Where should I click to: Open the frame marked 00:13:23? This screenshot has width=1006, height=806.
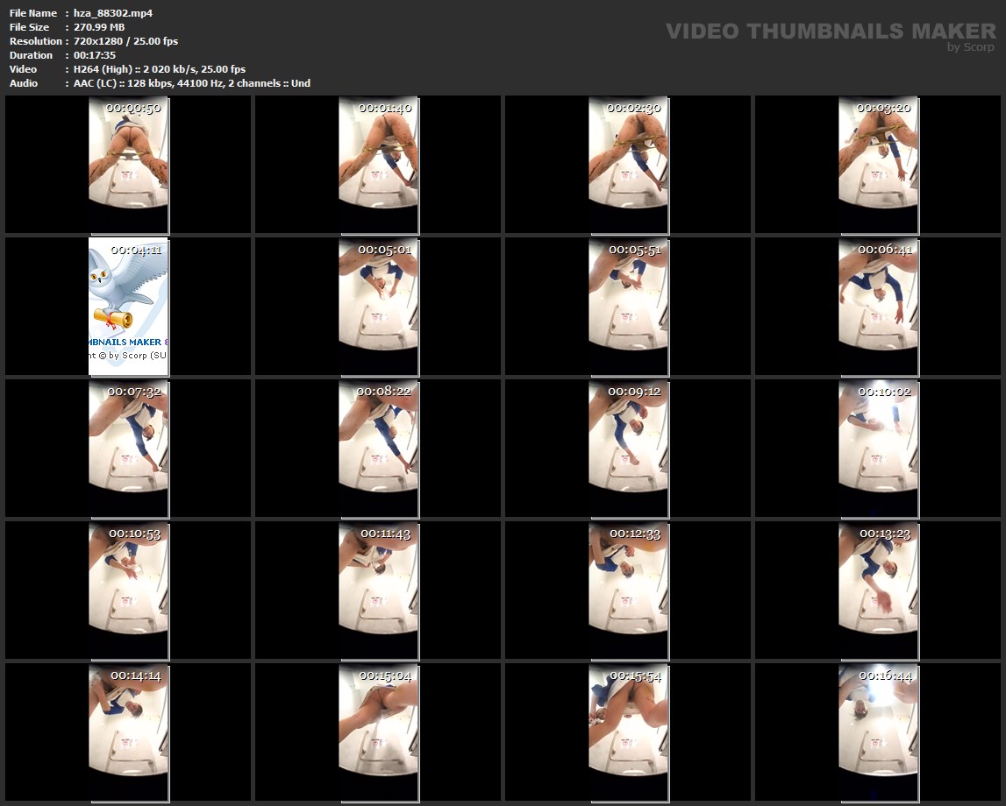878,590
